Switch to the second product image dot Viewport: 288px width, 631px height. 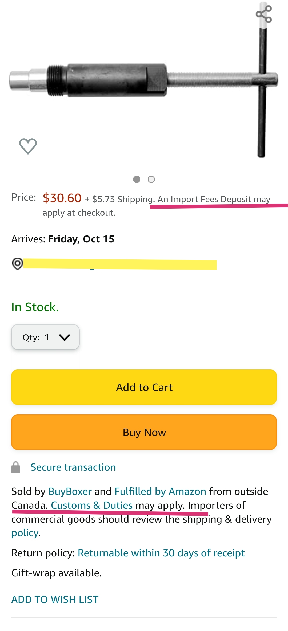coord(151,180)
